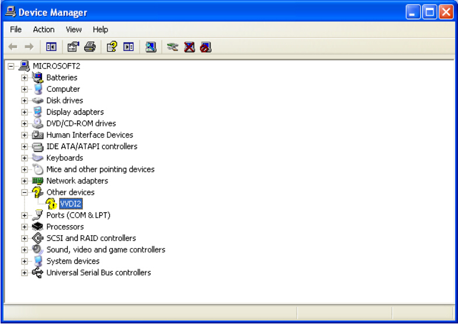The height and width of the screenshot is (324, 458).
Task: Open Properties from the toolbar
Action: coord(73,47)
